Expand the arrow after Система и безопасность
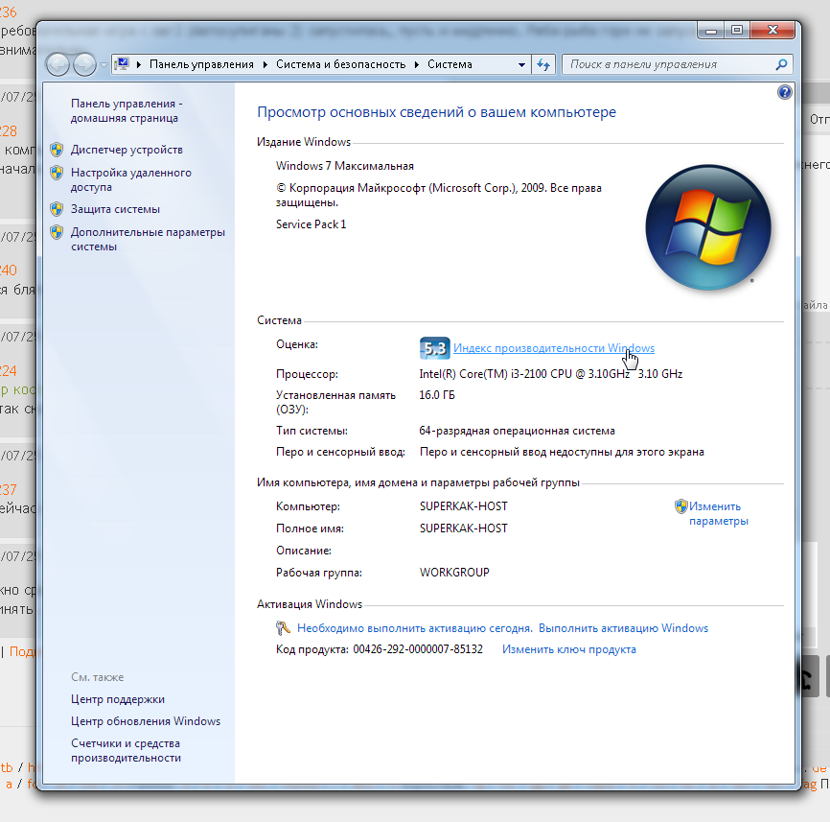This screenshot has height=822, width=830. (x=417, y=64)
